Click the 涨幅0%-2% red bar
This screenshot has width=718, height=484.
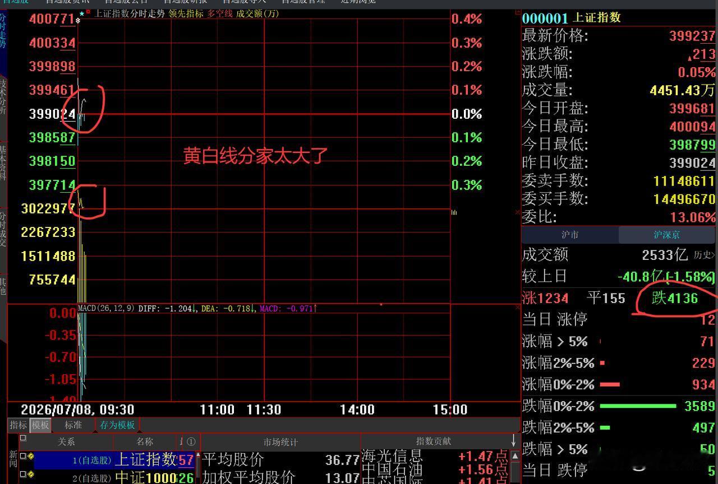(x=610, y=384)
